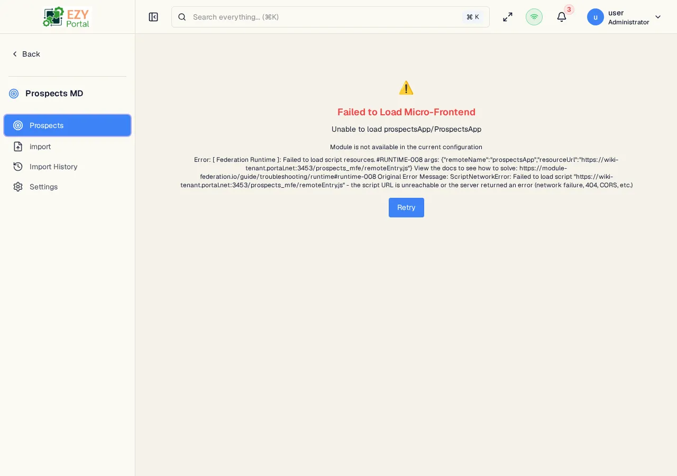Click the Module is not available message
The image size is (677, 476).
click(406, 147)
